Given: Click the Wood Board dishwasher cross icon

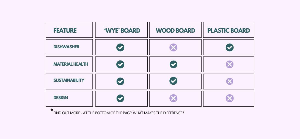Looking at the screenshot, I should pyautogui.click(x=173, y=48).
